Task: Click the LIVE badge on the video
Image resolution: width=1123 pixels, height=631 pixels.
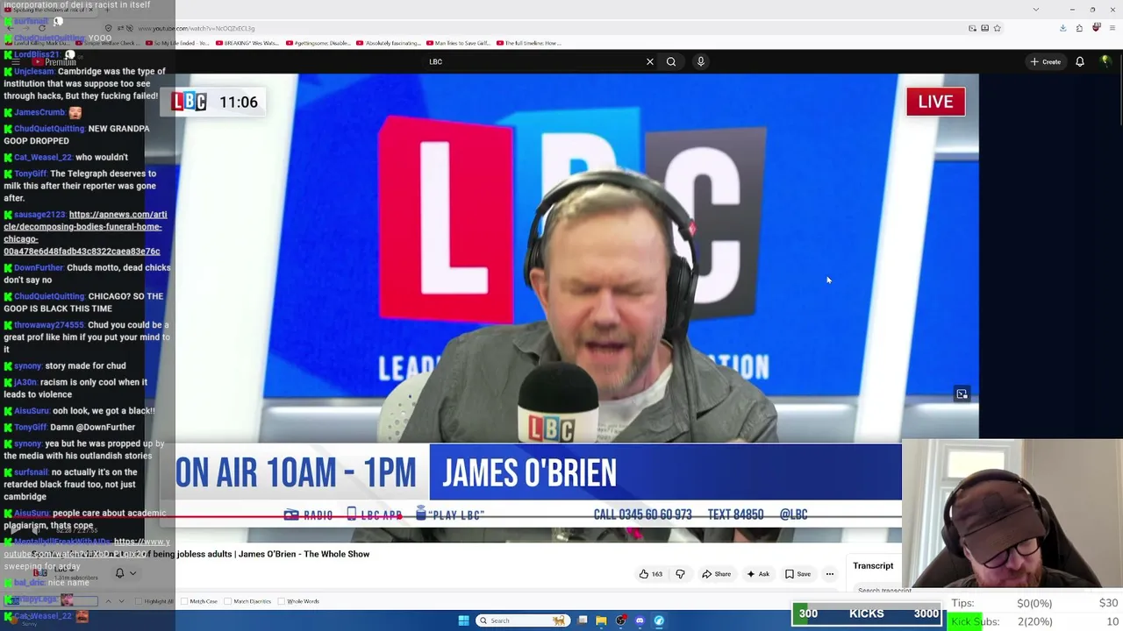Action: [x=935, y=102]
